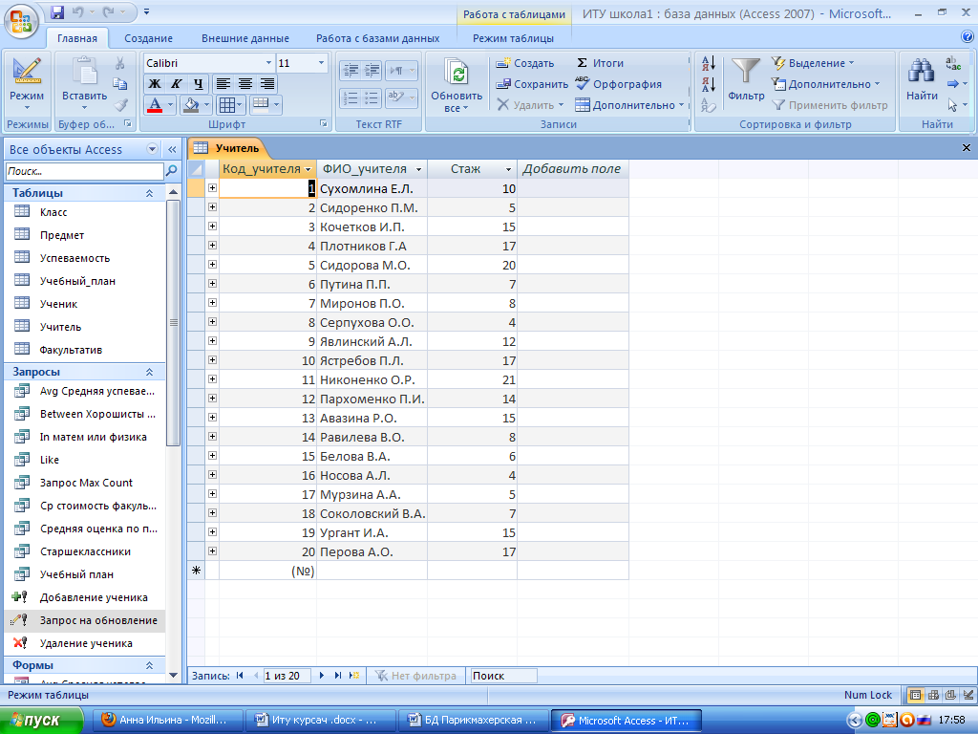Click the Фильтр funnel icon
Screen dimensions: 978x734
746,71
